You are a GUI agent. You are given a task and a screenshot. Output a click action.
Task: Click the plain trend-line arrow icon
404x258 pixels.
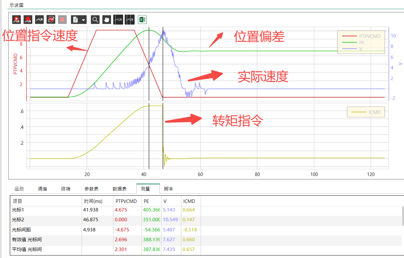tap(39, 20)
